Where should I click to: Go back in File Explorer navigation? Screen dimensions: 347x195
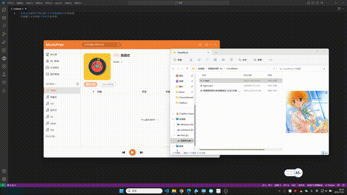click(173, 69)
